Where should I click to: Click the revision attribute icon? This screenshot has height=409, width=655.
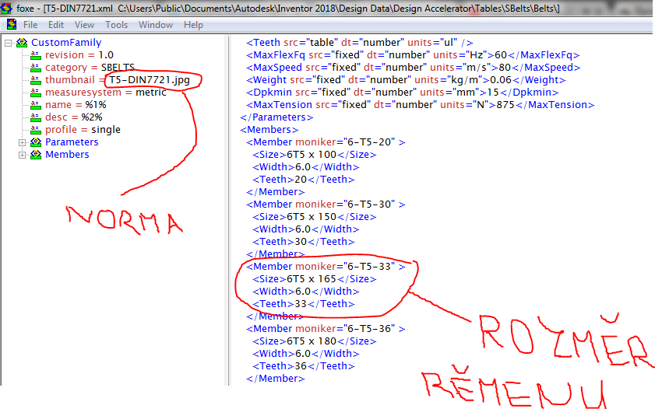(x=36, y=55)
